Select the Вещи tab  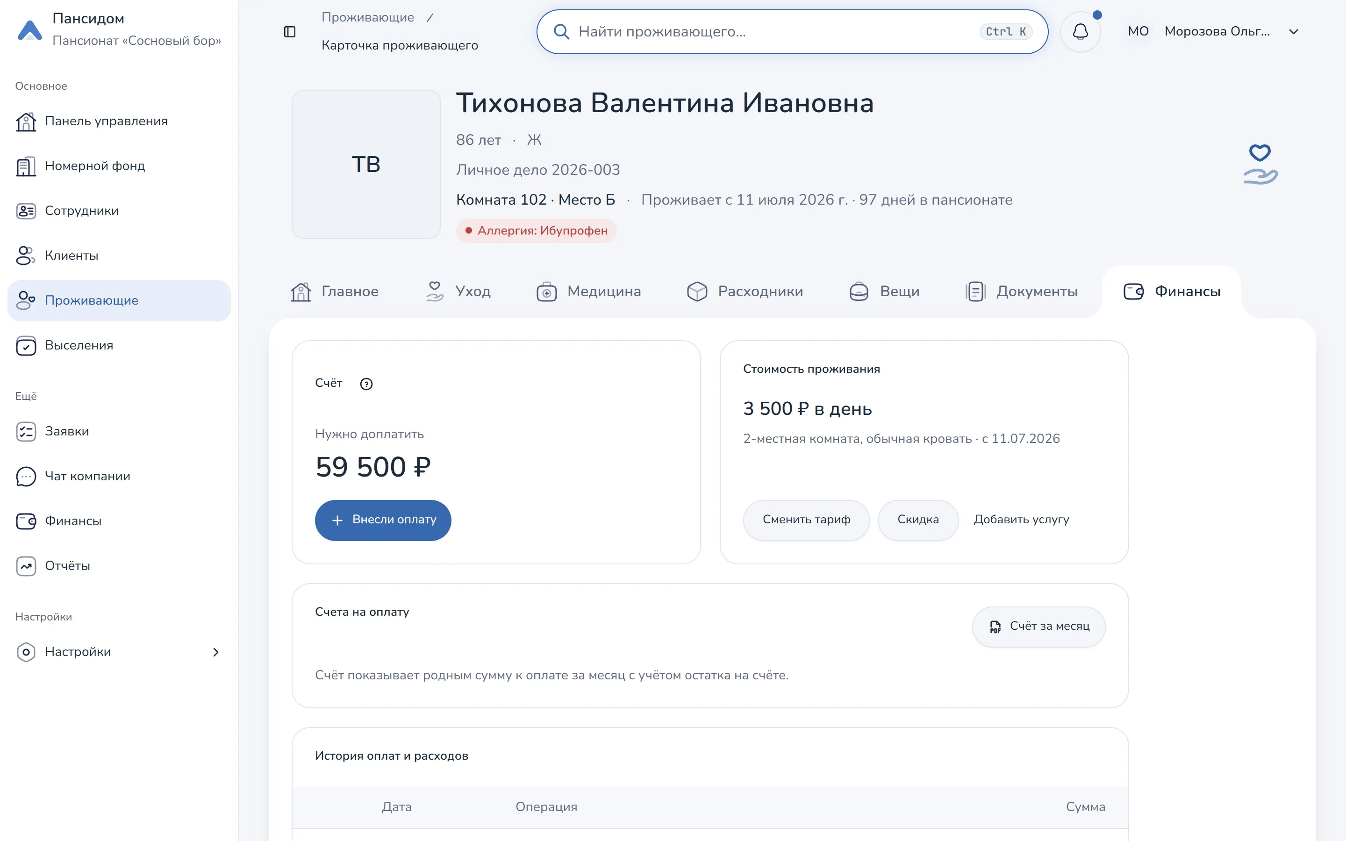(884, 292)
